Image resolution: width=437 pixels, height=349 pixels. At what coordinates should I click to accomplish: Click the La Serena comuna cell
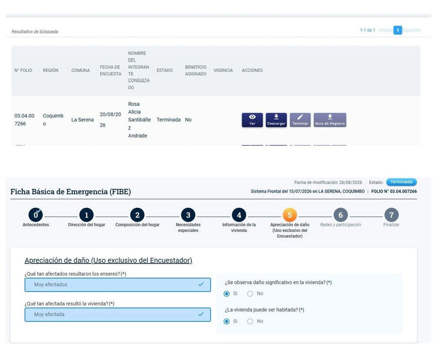82,120
